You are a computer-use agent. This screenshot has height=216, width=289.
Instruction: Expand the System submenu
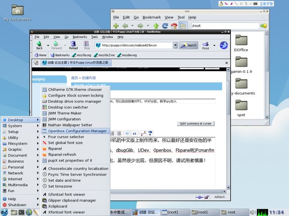tap(21, 126)
